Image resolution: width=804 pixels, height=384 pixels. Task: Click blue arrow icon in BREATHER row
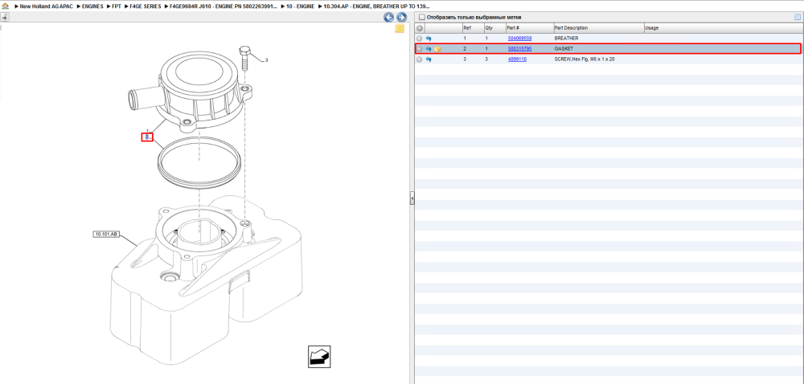pyautogui.click(x=429, y=39)
